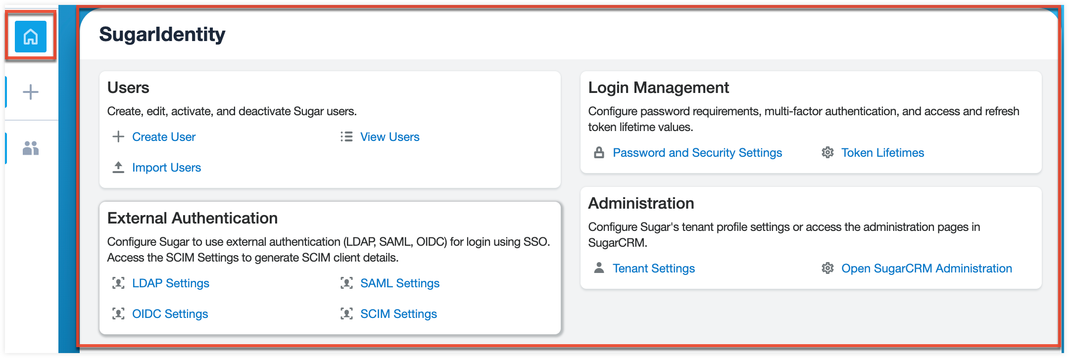Click the description starting 'Configure Sugar's tenant profile'
The image size is (1069, 358).
tap(784, 235)
